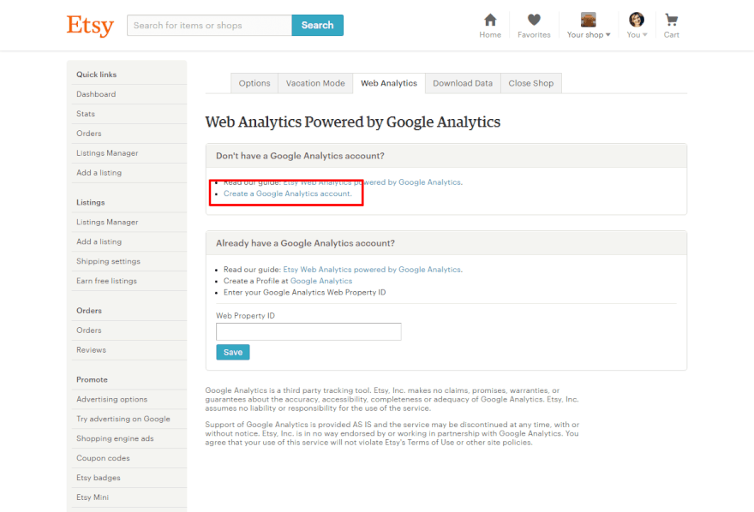
Task: Open Favorites heart icon
Action: [534, 21]
